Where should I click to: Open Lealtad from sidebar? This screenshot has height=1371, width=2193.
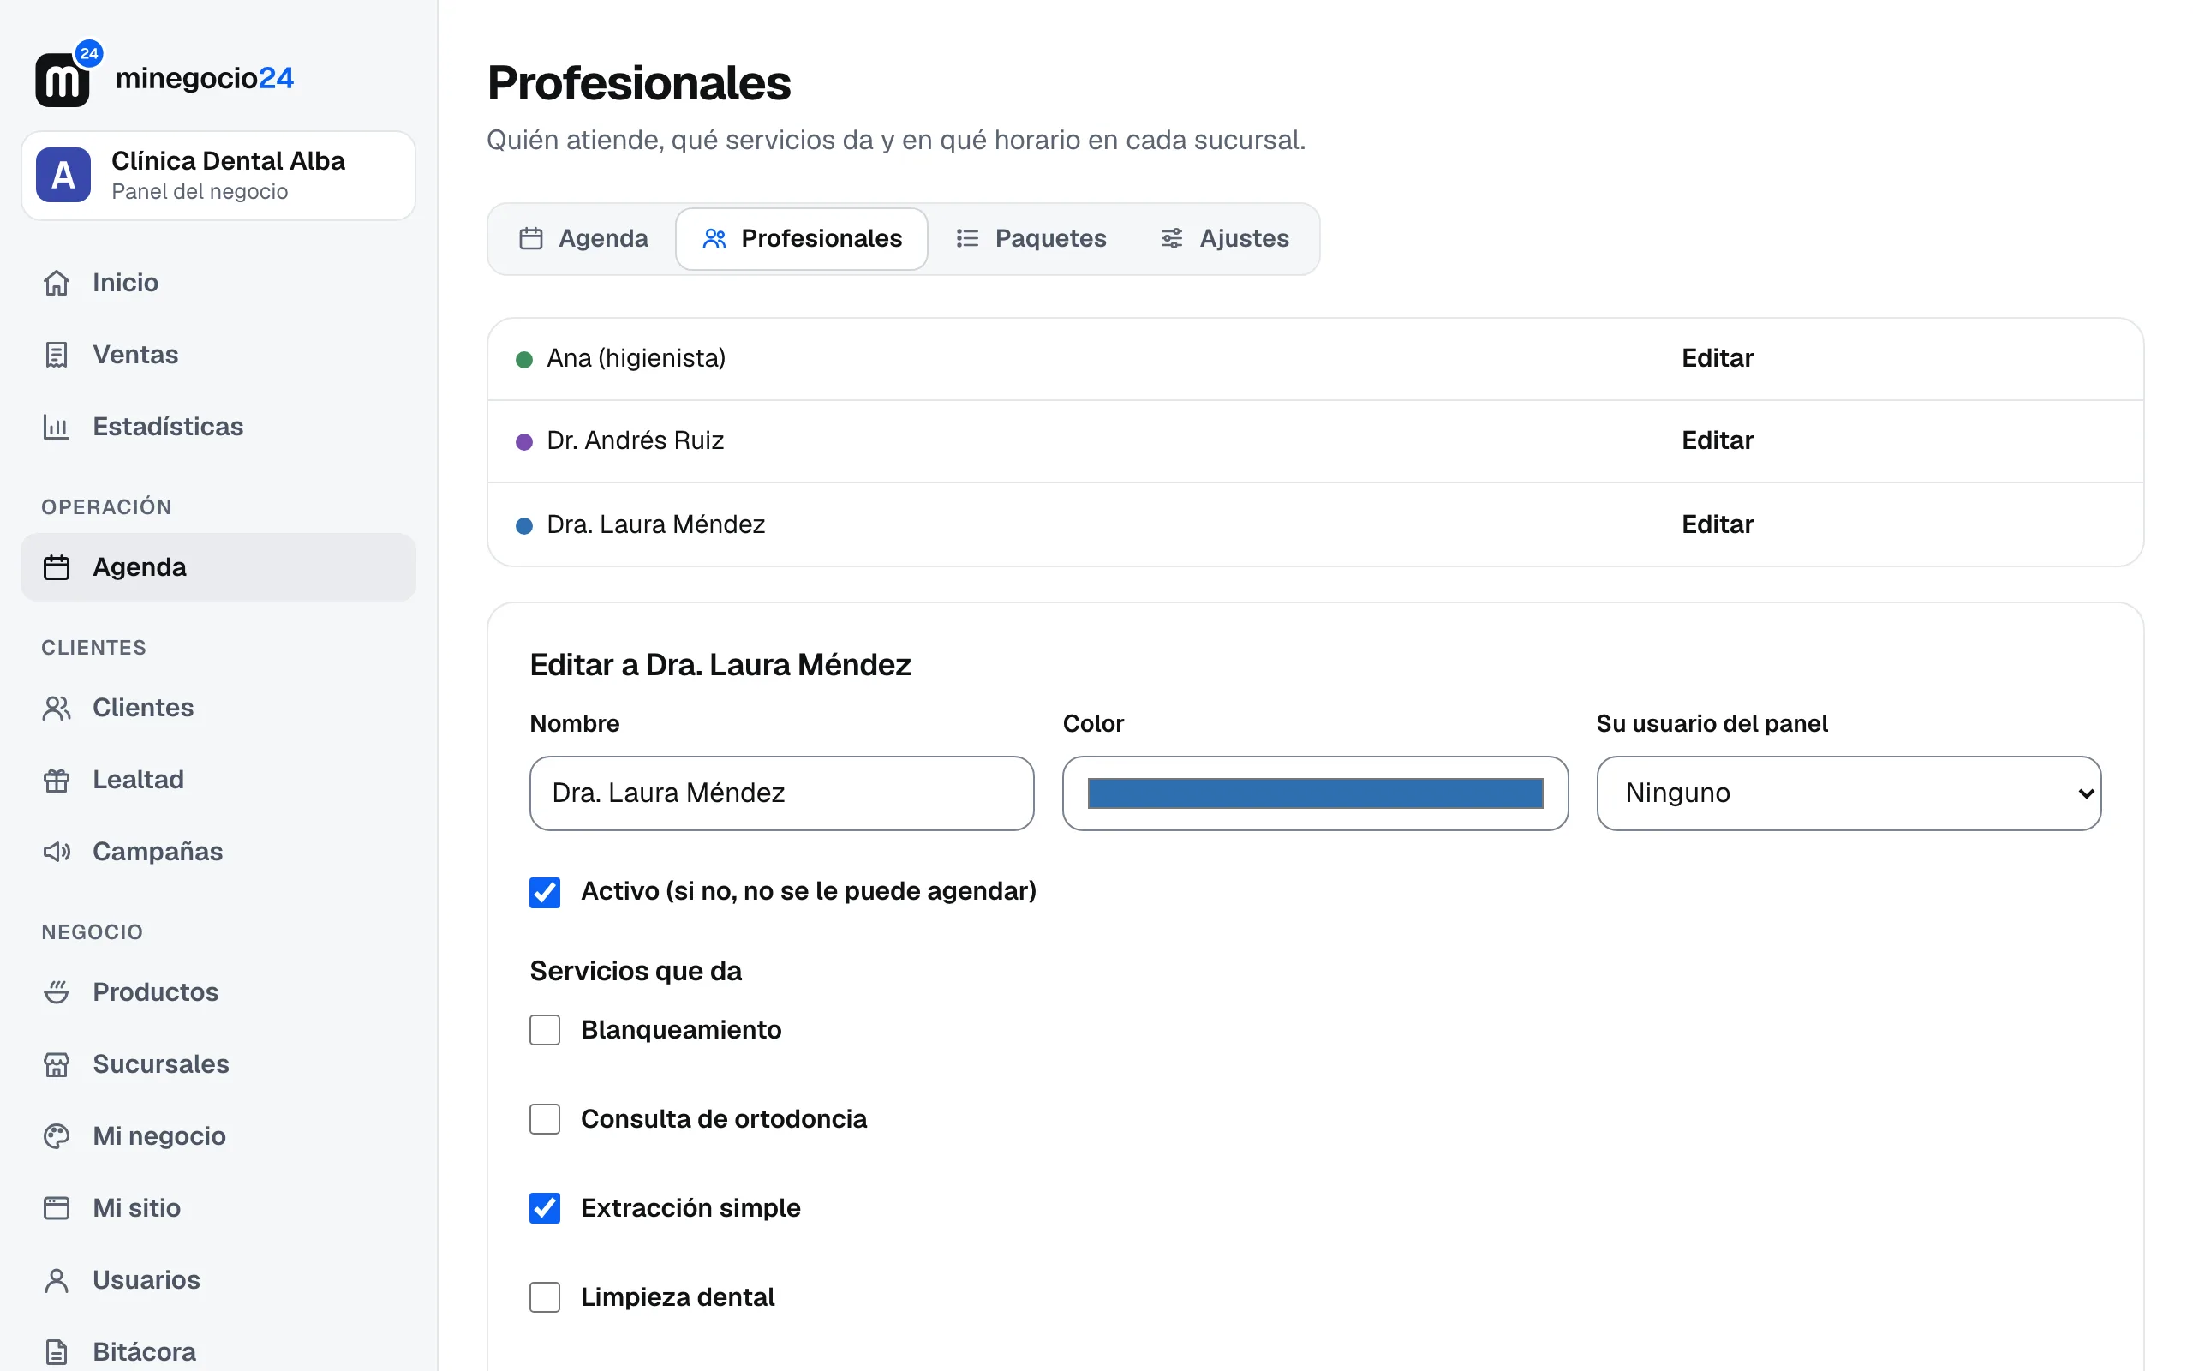click(x=218, y=780)
